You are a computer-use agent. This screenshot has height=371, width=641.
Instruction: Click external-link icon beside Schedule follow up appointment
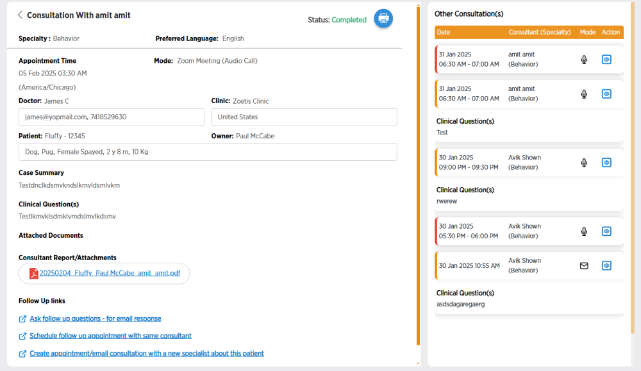pos(23,336)
